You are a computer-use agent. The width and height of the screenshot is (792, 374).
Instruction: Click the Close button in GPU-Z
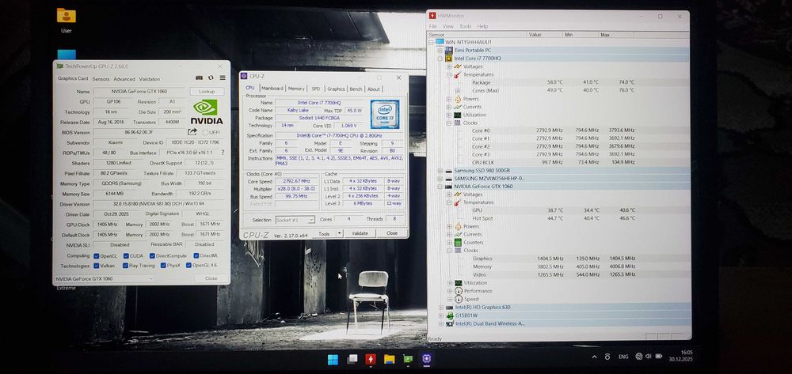[211, 279]
